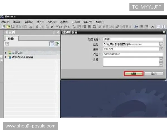Click the project tree new-item icon under 设备
Image resolution: width=167 pixels, height=133 pixels.
click(x=7, y=44)
